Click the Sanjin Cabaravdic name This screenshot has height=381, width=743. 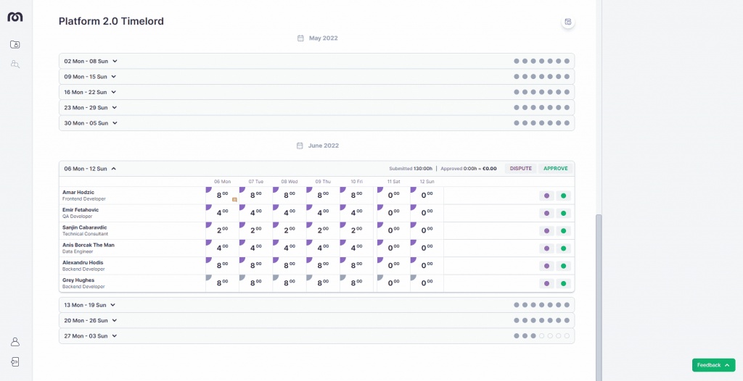[x=85, y=227]
